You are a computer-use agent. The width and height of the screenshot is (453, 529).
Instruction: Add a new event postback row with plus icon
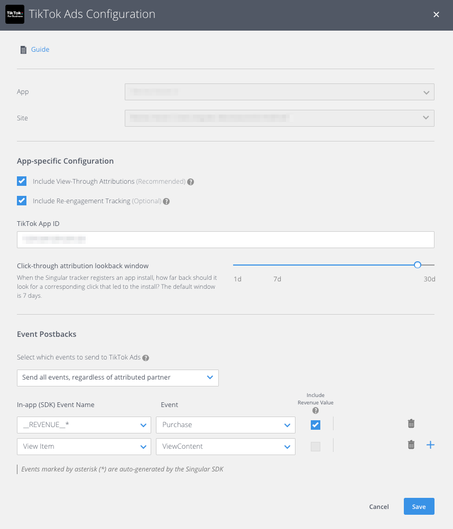(x=430, y=445)
